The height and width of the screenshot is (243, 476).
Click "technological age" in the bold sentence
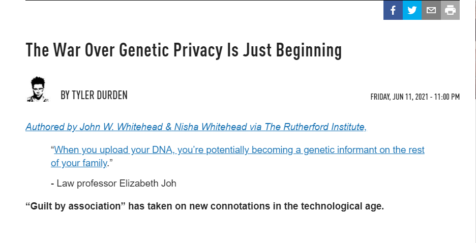point(345,206)
